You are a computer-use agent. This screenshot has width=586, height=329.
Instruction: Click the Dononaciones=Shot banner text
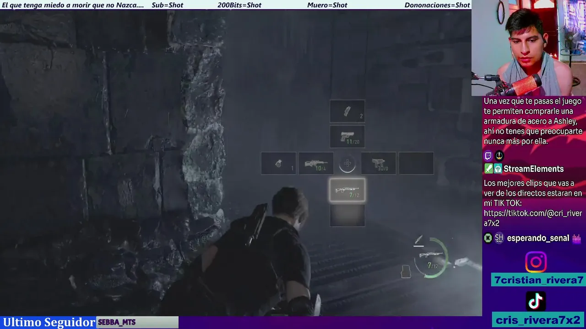[437, 5]
